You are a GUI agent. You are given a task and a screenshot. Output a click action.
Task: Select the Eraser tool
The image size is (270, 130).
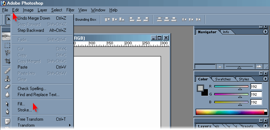pos(7,87)
